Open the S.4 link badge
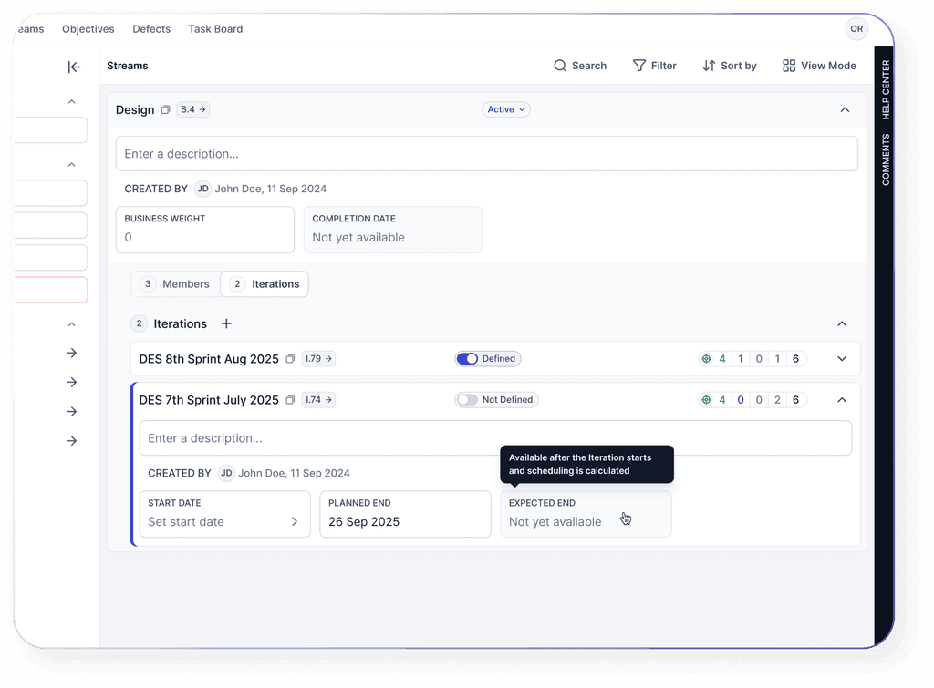934x688 pixels. click(x=193, y=109)
